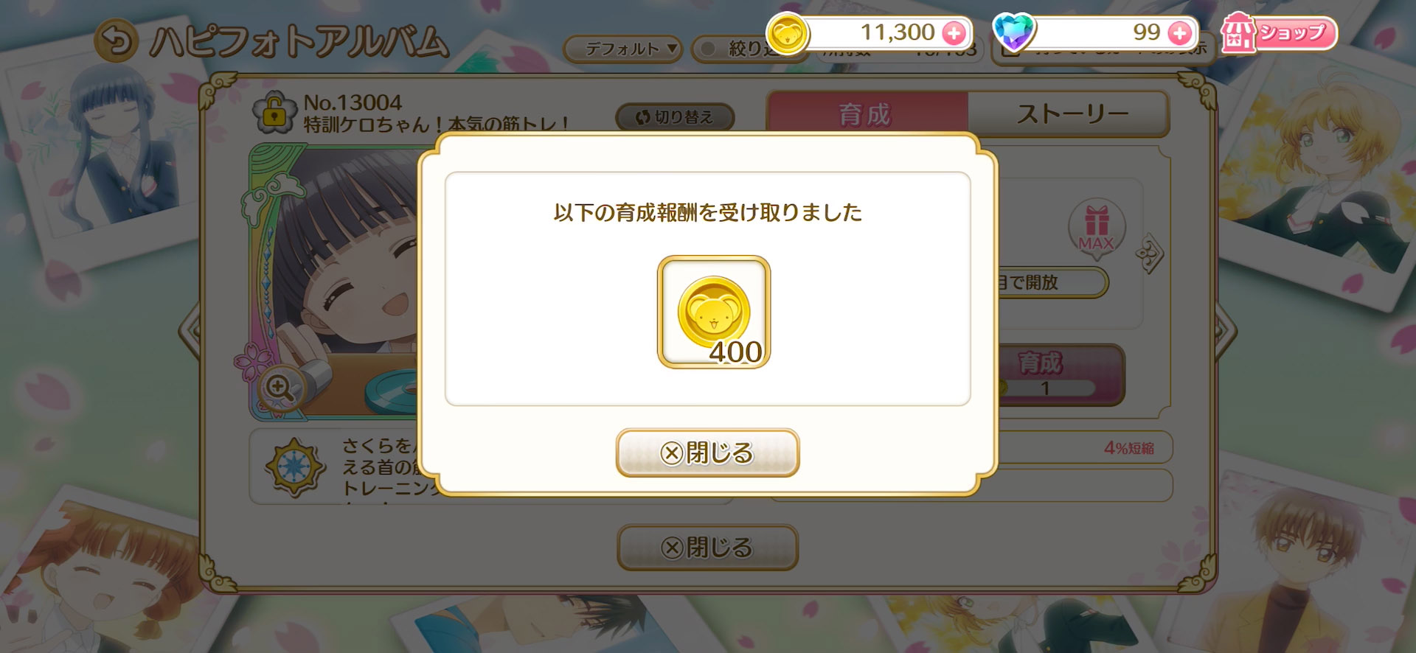
Task: Toggle the 絞り込み filter button
Action: [x=737, y=49]
